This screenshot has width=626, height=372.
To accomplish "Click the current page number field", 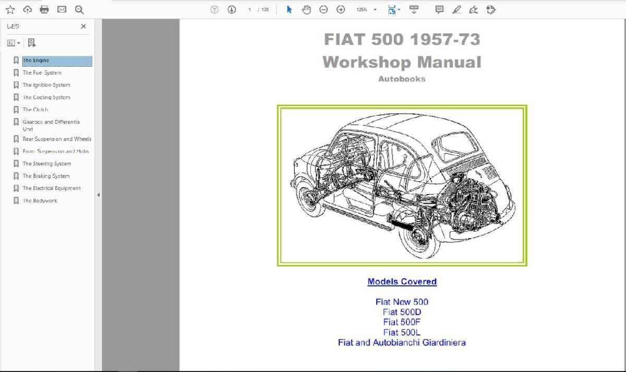I will 250,9.
